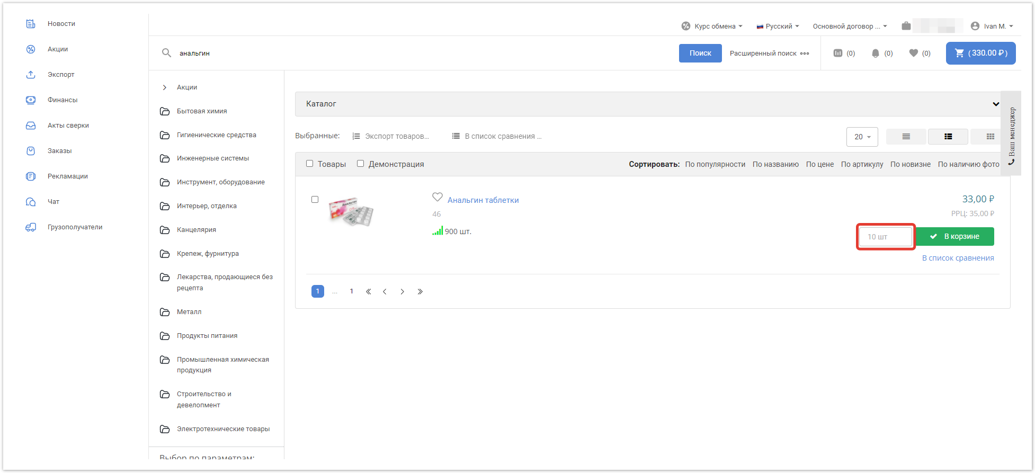Open the items per page dropdown
The width and height of the screenshot is (1035, 473).
(x=862, y=137)
